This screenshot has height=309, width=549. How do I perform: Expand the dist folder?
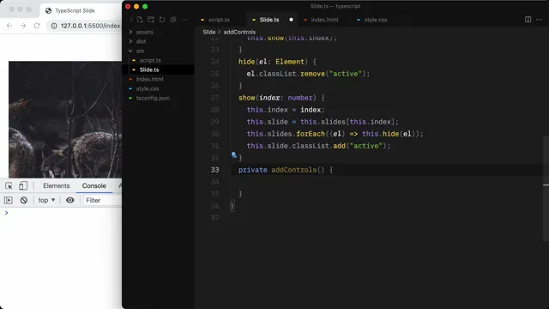coord(130,41)
